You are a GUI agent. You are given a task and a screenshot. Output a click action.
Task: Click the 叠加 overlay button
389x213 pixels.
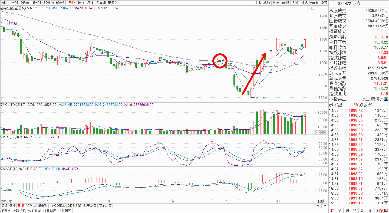coord(266,3)
